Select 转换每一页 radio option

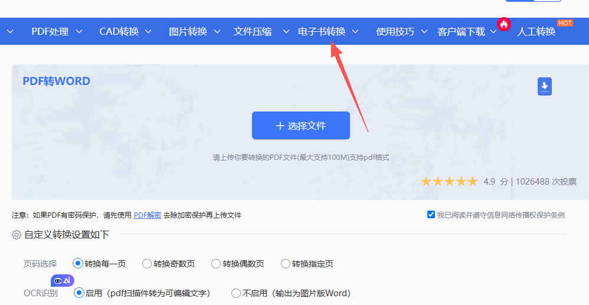[77, 263]
